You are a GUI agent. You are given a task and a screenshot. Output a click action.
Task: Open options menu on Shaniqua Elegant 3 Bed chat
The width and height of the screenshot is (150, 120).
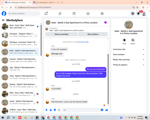[x=34, y=35]
